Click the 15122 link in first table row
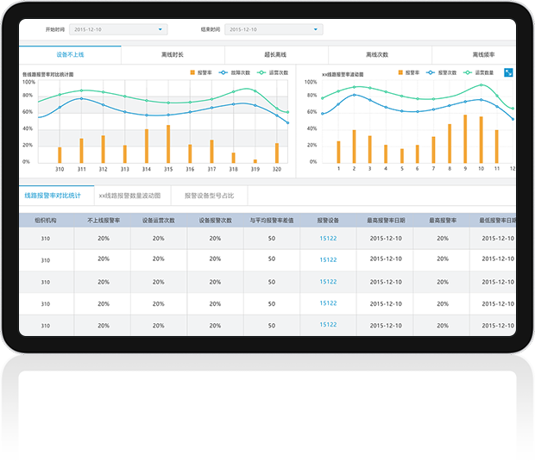Image resolution: width=535 pixels, height=461 pixels. tap(328, 239)
